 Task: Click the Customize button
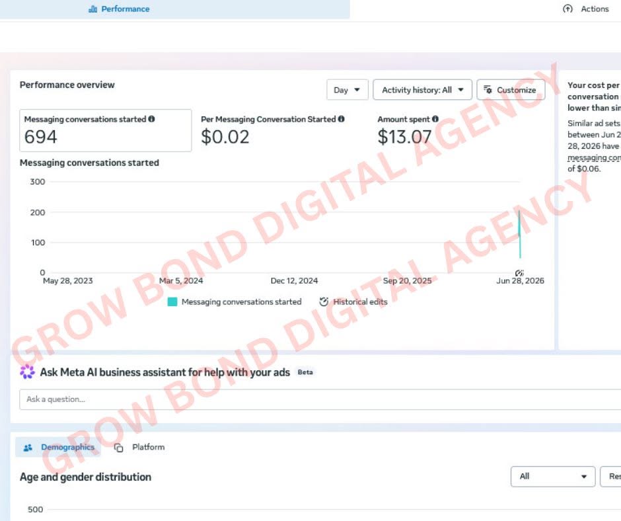click(x=511, y=90)
